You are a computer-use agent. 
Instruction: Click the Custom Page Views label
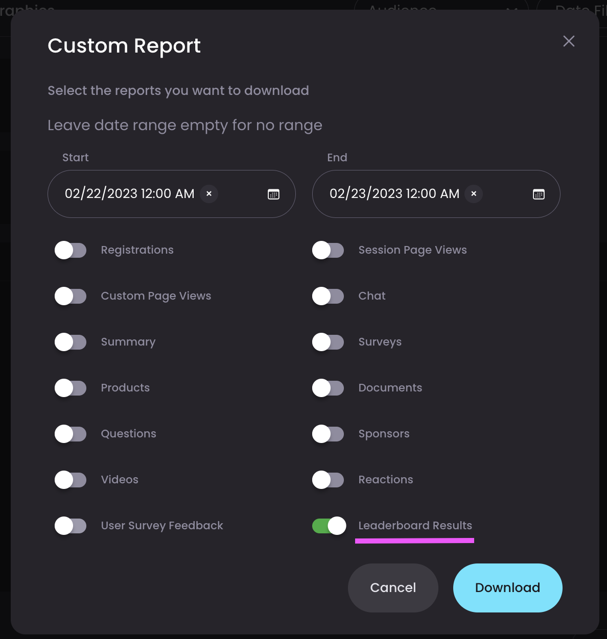[x=156, y=296]
